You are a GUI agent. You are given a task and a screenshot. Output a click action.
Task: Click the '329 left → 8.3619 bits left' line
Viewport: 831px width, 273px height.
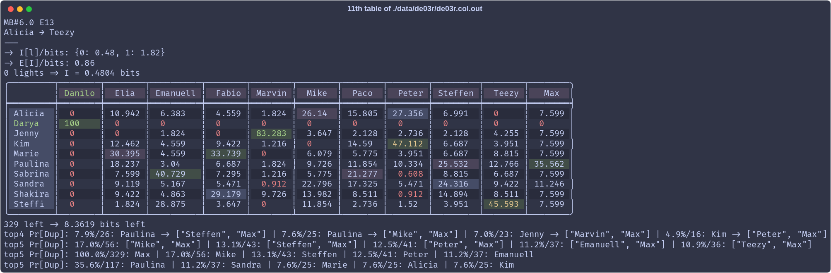75,224
